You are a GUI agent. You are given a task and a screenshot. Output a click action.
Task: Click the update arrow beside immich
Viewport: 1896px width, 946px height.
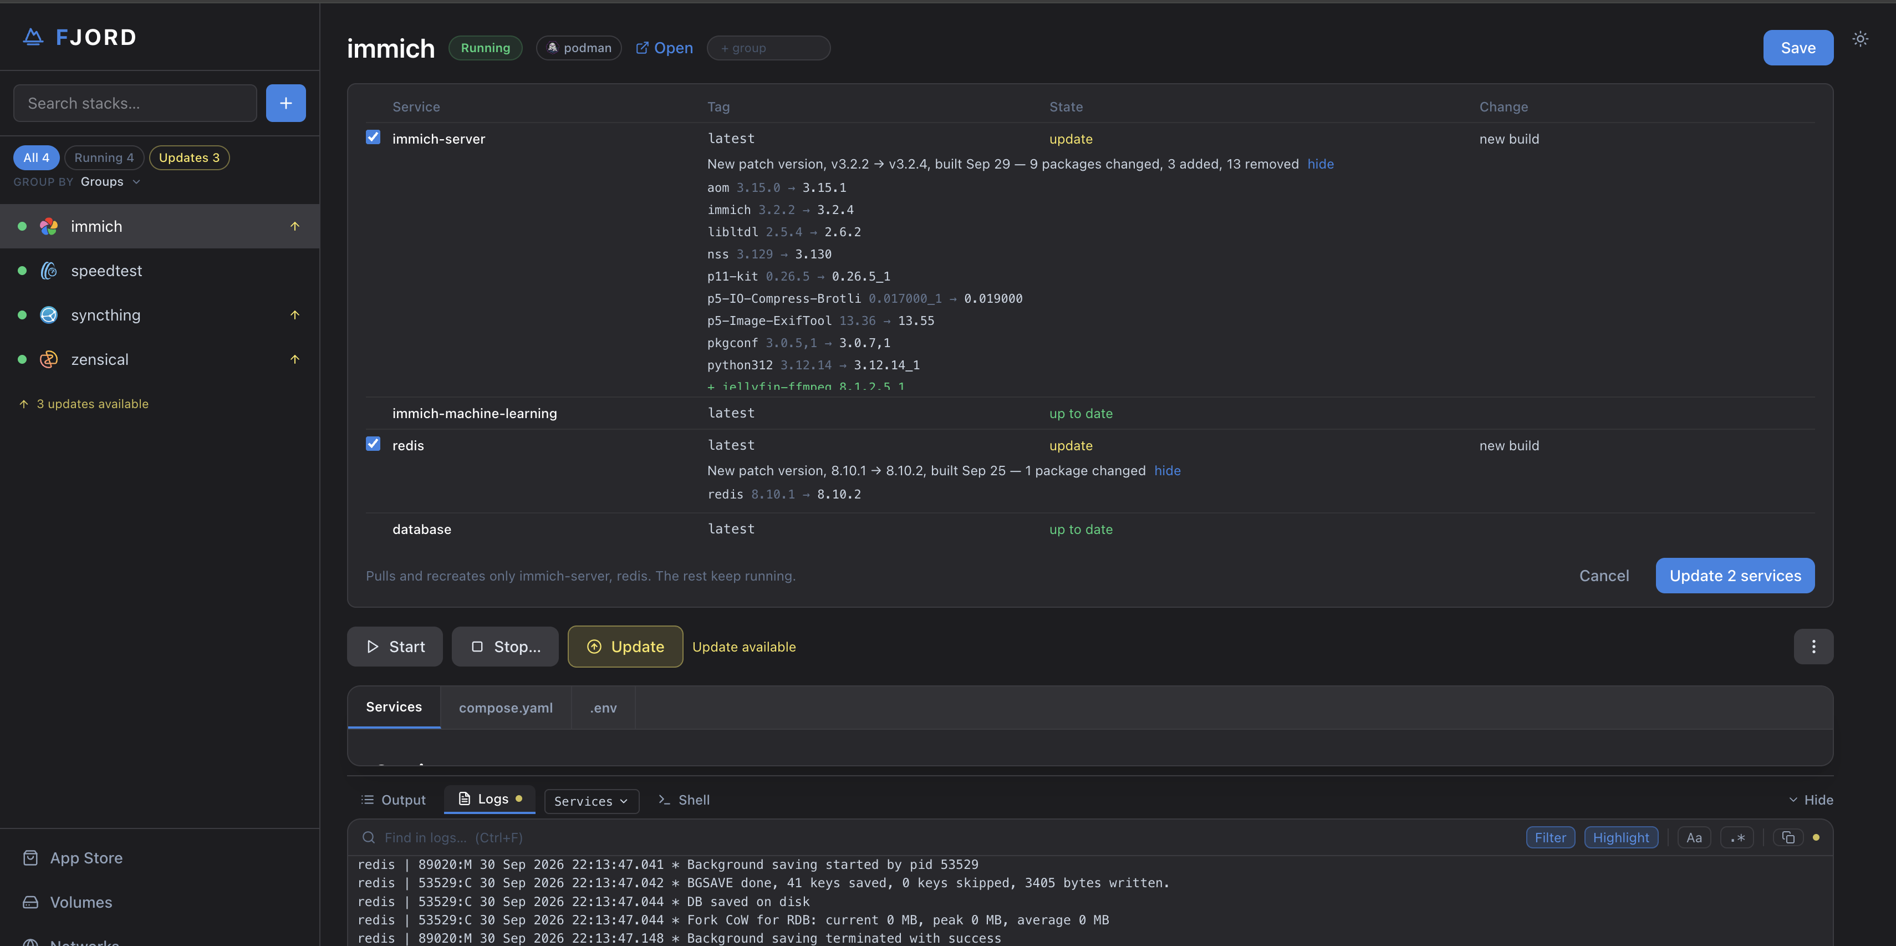(x=294, y=226)
